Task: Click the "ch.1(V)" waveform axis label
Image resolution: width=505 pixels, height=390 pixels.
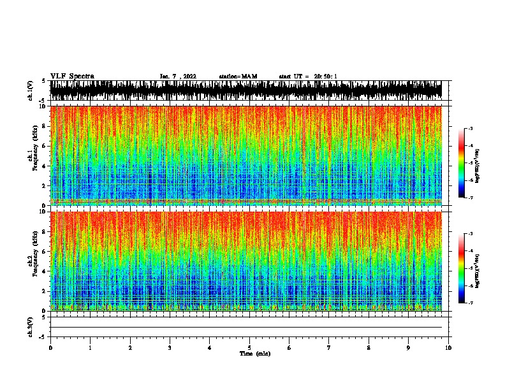Action: coord(31,90)
